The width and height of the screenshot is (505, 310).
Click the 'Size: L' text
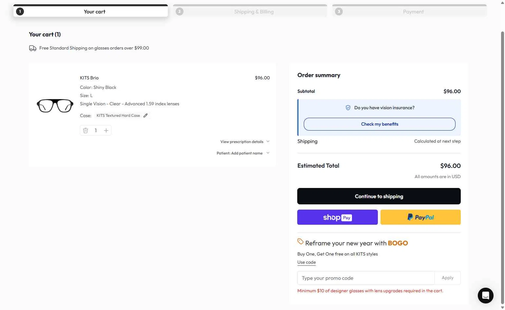point(86,96)
